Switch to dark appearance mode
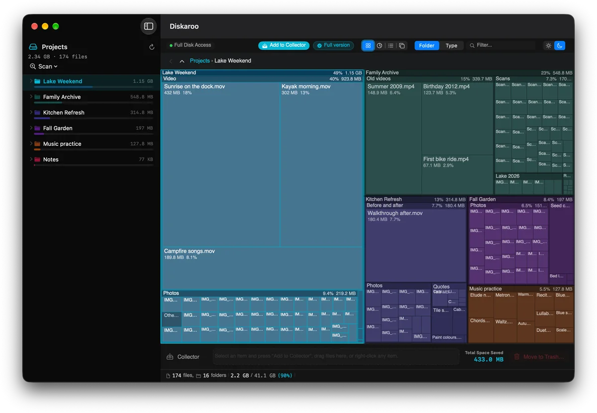Viewport: 597px width, 413px height. click(x=560, y=45)
